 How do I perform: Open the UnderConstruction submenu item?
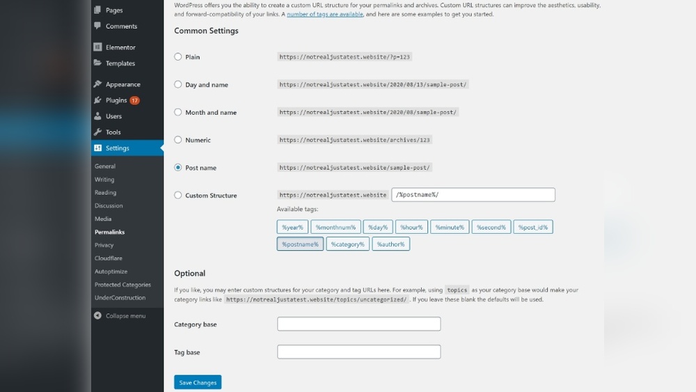tap(120, 297)
